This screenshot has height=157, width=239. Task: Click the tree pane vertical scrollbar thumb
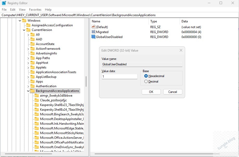point(86,81)
